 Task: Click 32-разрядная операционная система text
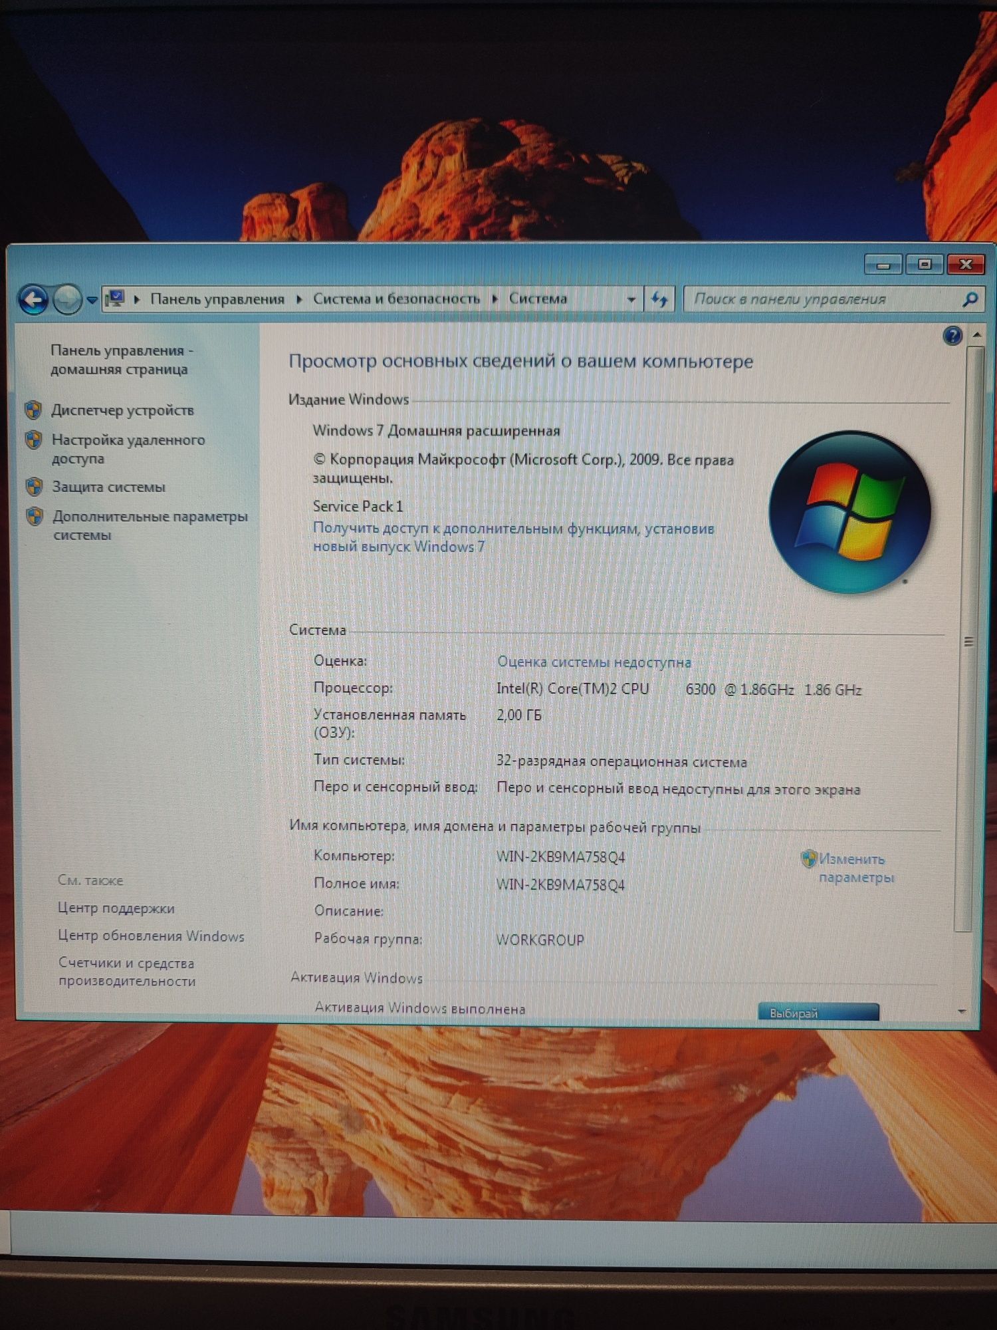point(621,762)
